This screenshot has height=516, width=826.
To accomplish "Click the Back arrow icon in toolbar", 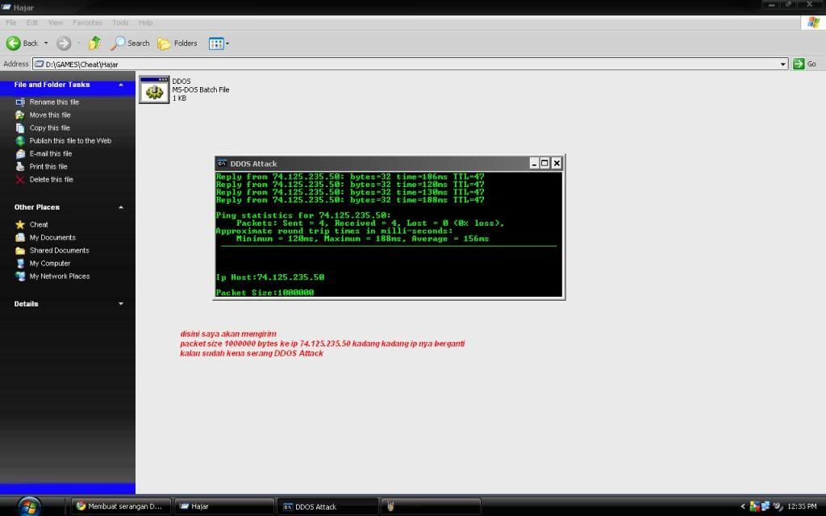I will pyautogui.click(x=14, y=44).
